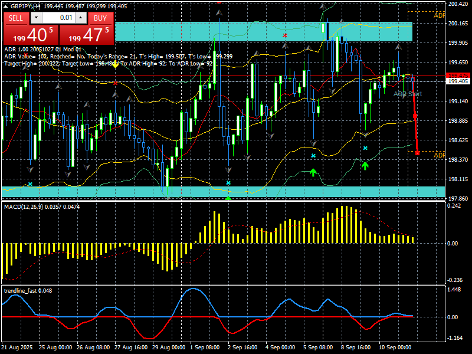472x354 pixels.
Task: Click the green up arrow near 8 Sep 16:00
Action: click(x=365, y=166)
